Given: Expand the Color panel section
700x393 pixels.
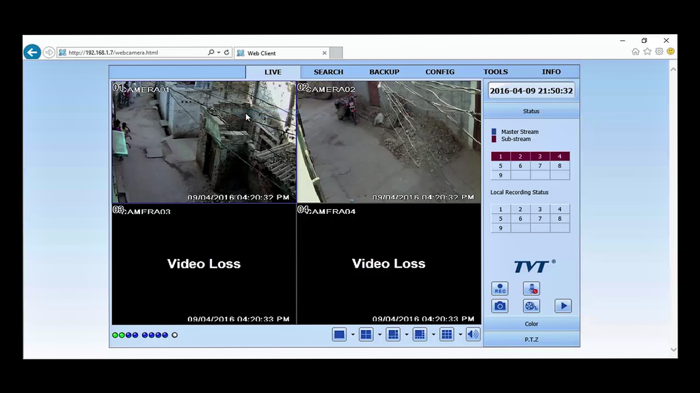Looking at the screenshot, I should click(531, 324).
